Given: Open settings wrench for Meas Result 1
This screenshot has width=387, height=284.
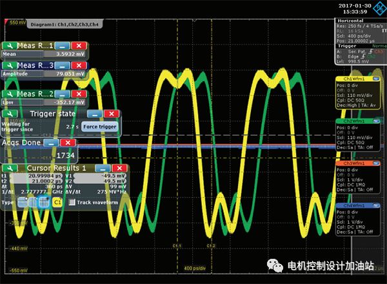Looking at the screenshot, I should [x=8, y=46].
